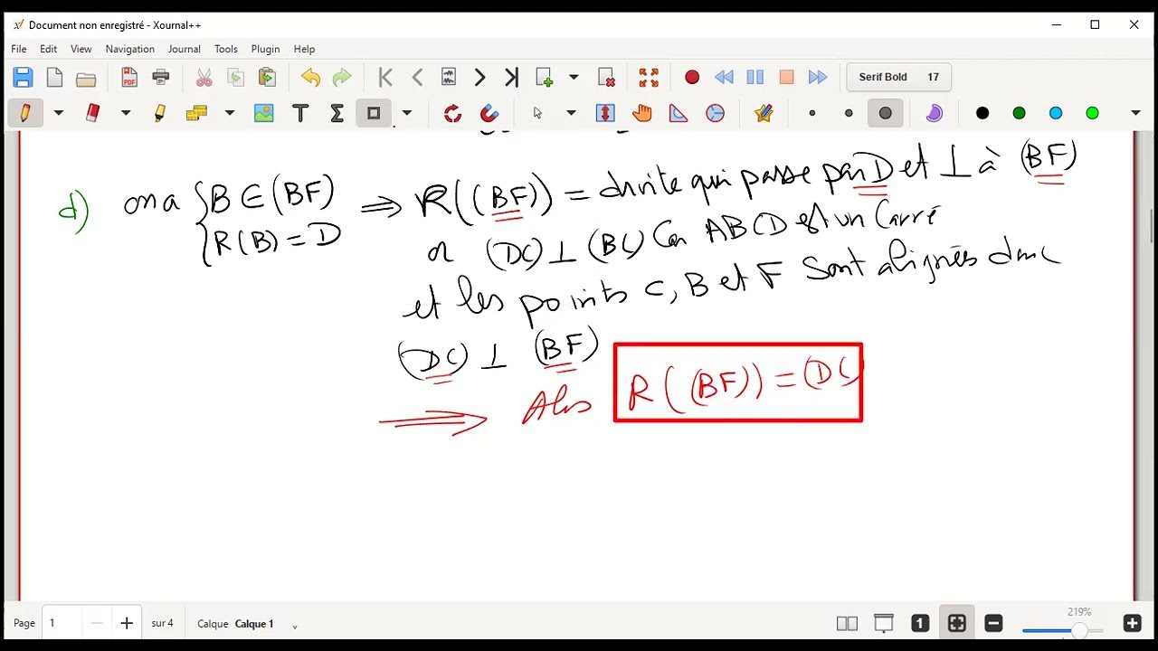Pick the light blue pen color

[x=1056, y=113]
